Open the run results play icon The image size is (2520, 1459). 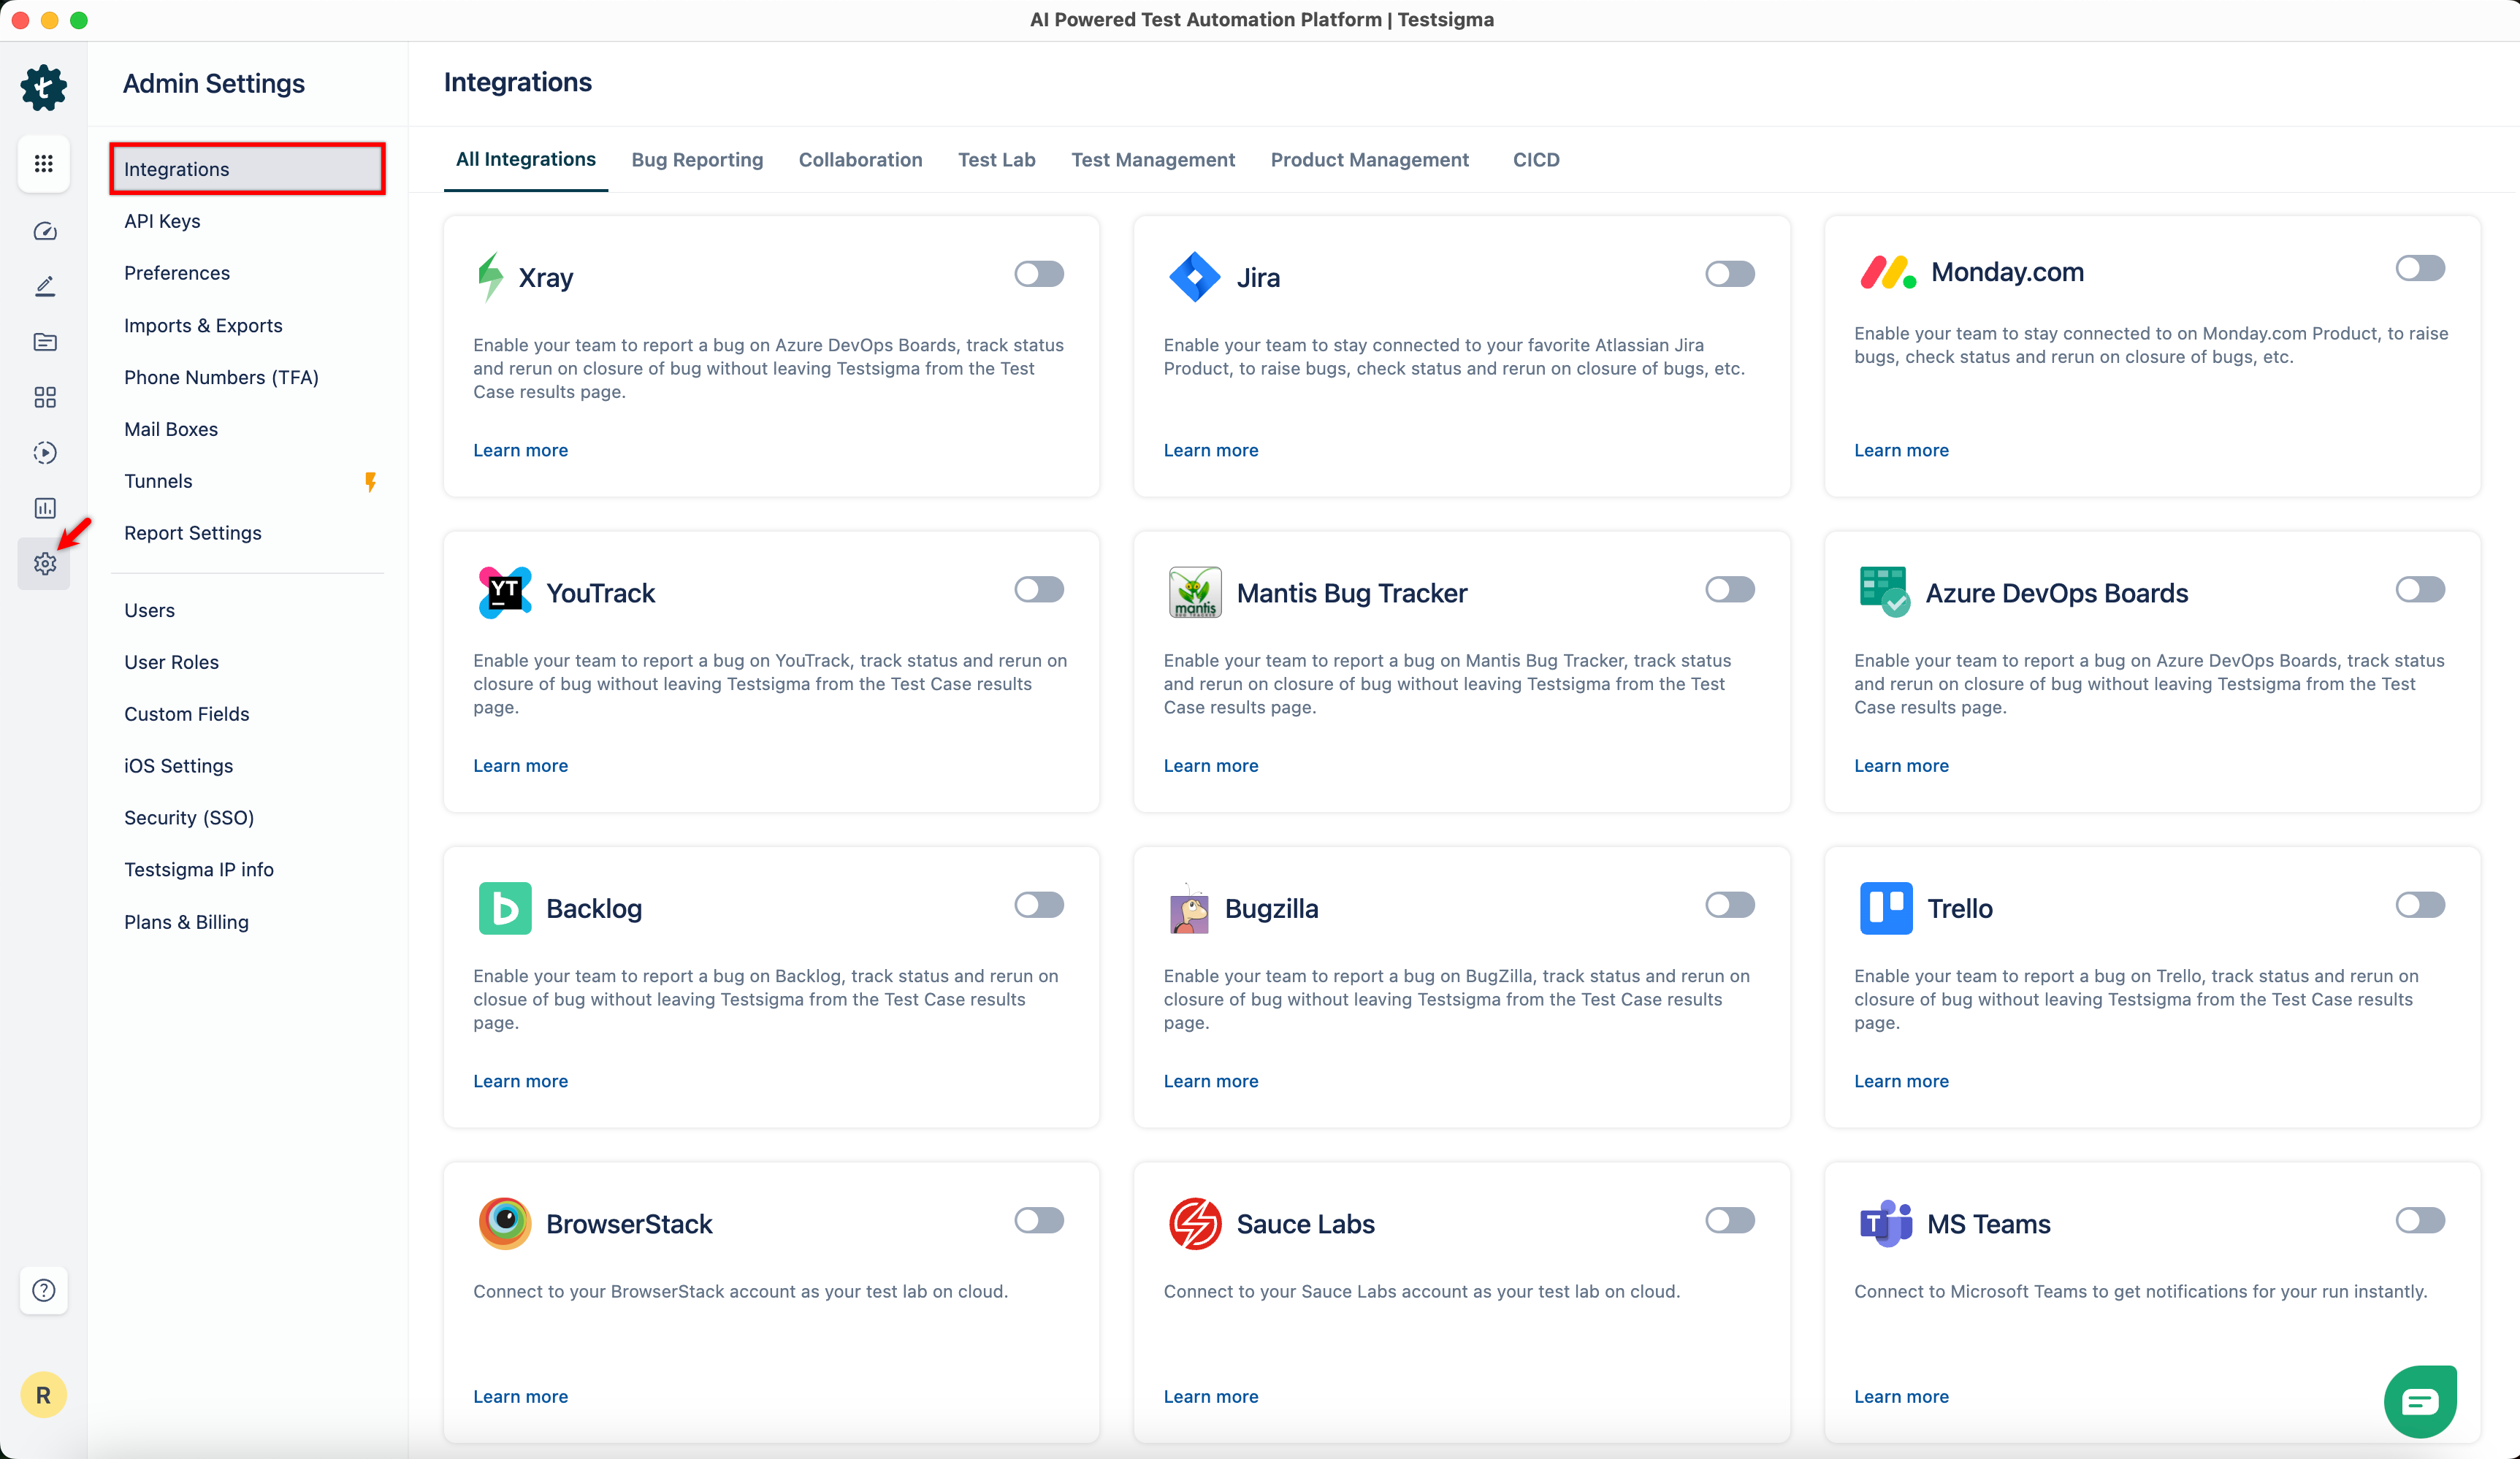(x=44, y=452)
